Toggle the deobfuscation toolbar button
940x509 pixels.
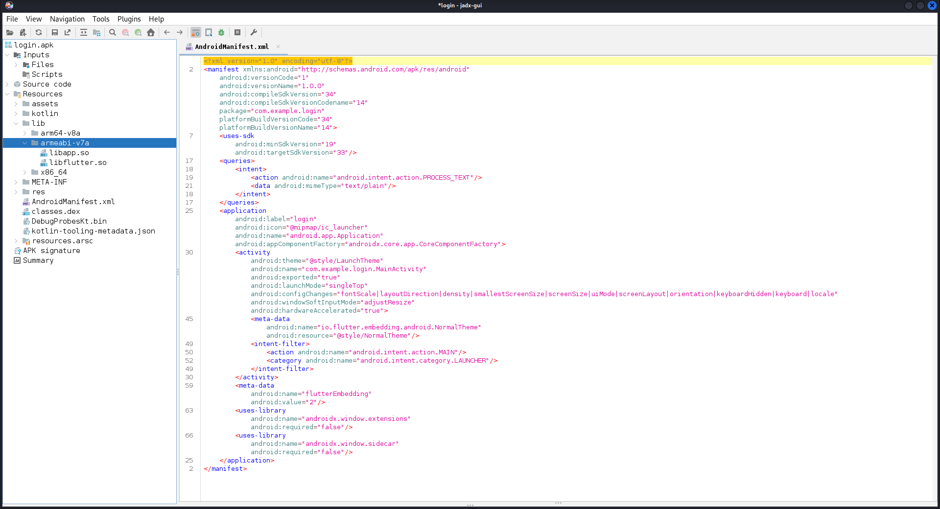pos(196,32)
